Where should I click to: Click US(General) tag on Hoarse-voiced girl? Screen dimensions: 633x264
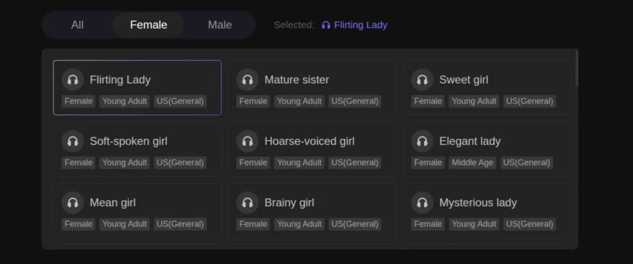click(355, 163)
